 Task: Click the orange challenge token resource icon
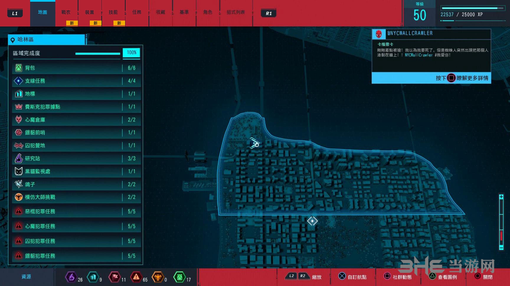pos(158,277)
